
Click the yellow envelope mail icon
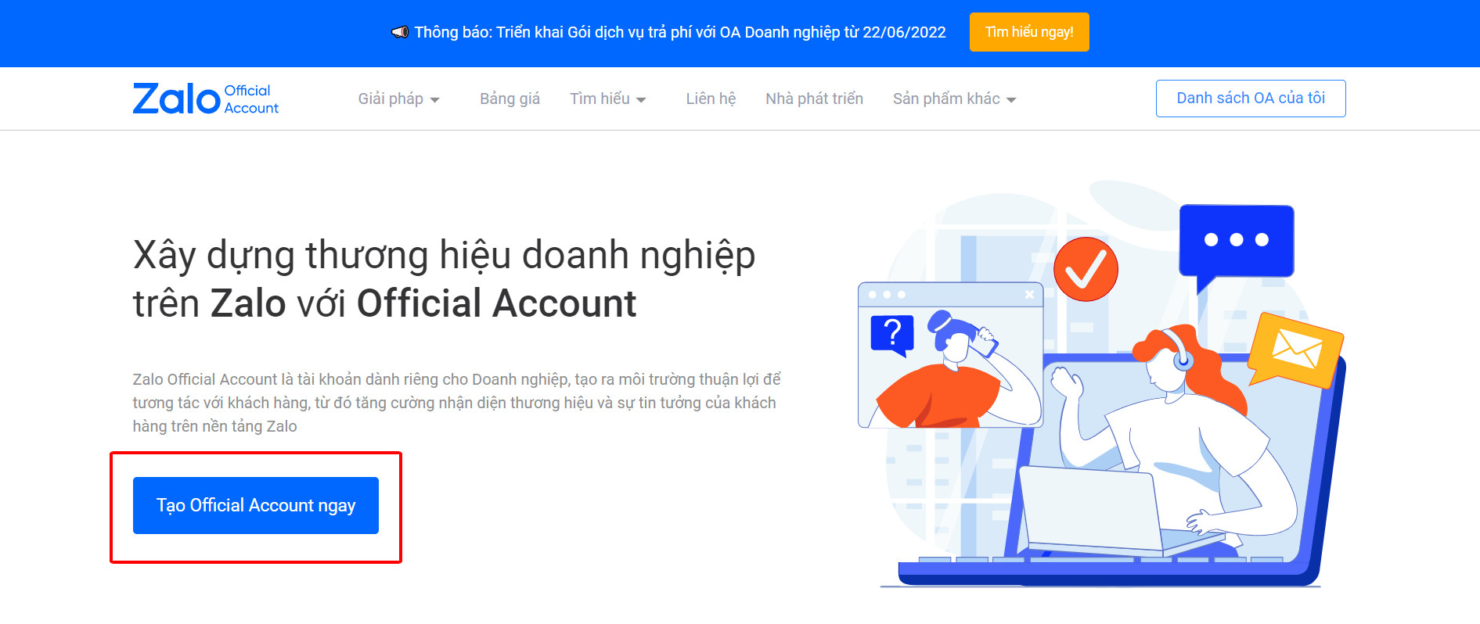tap(1296, 350)
